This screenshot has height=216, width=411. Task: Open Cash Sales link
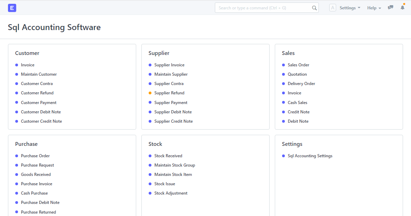[297, 103]
